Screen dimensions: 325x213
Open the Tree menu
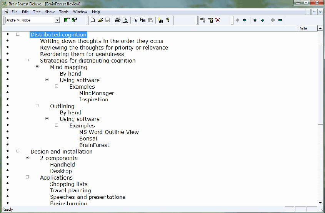tap(37, 12)
